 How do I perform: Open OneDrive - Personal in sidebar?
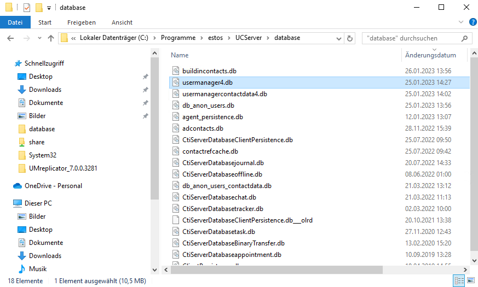(x=53, y=186)
